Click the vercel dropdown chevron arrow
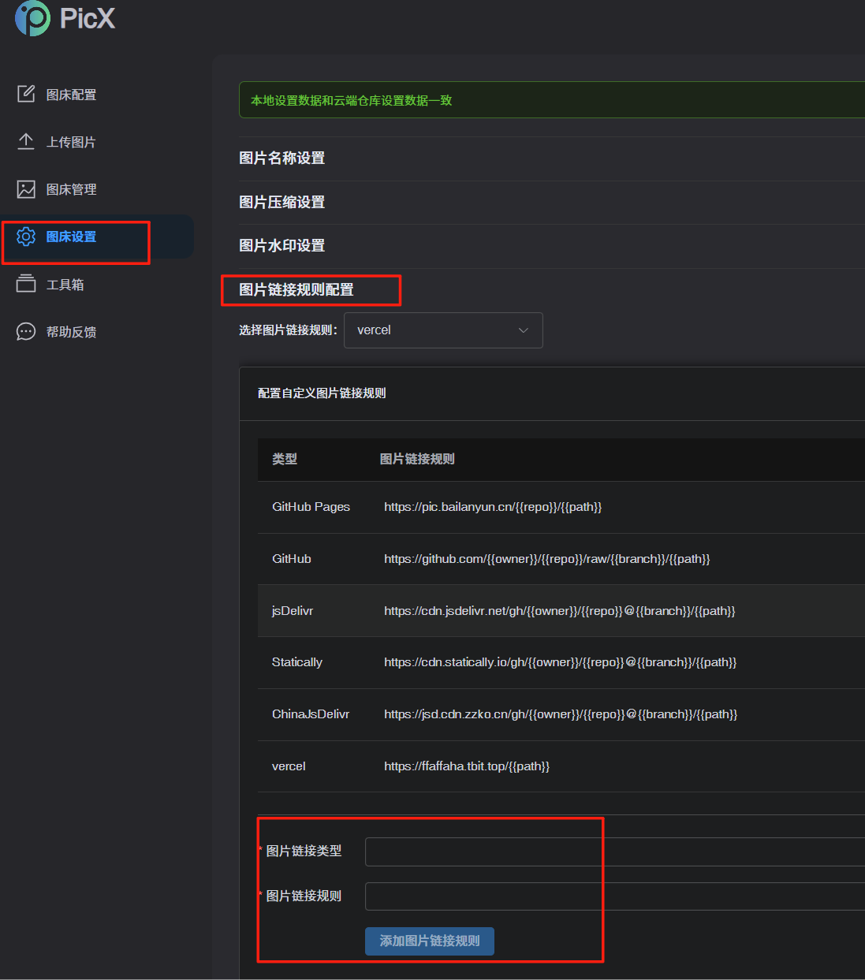 click(523, 330)
